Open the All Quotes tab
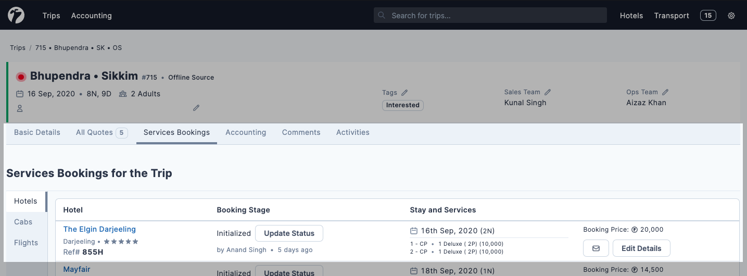Screen dimensions: 747x276 [102, 132]
